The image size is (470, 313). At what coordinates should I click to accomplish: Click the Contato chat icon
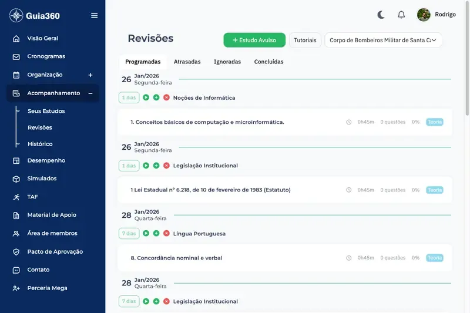pyautogui.click(x=16, y=270)
